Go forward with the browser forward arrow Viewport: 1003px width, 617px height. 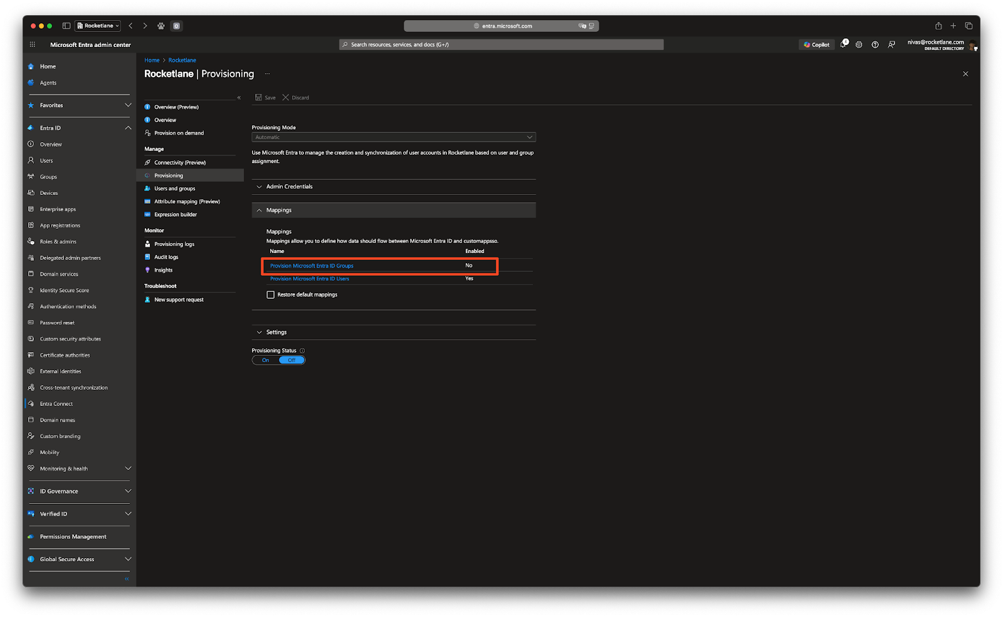[x=145, y=26]
